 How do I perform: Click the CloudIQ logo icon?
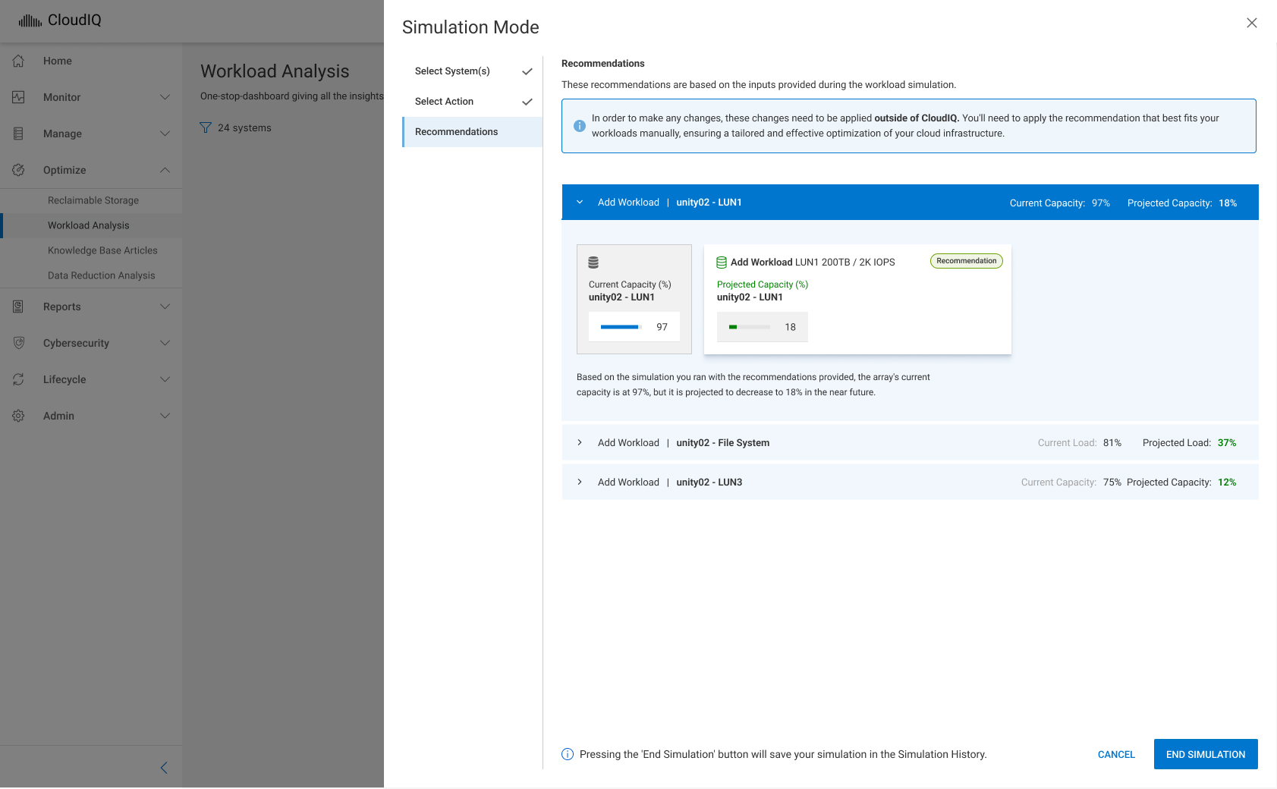30,20
